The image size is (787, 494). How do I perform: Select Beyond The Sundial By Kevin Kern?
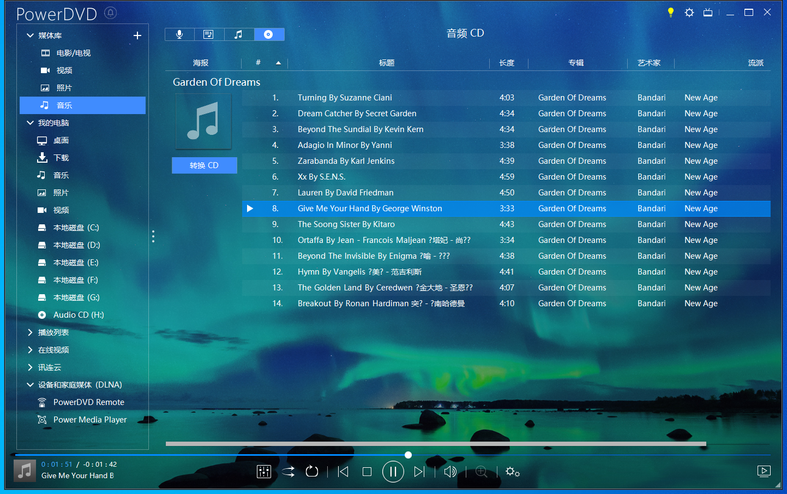[506, 129]
